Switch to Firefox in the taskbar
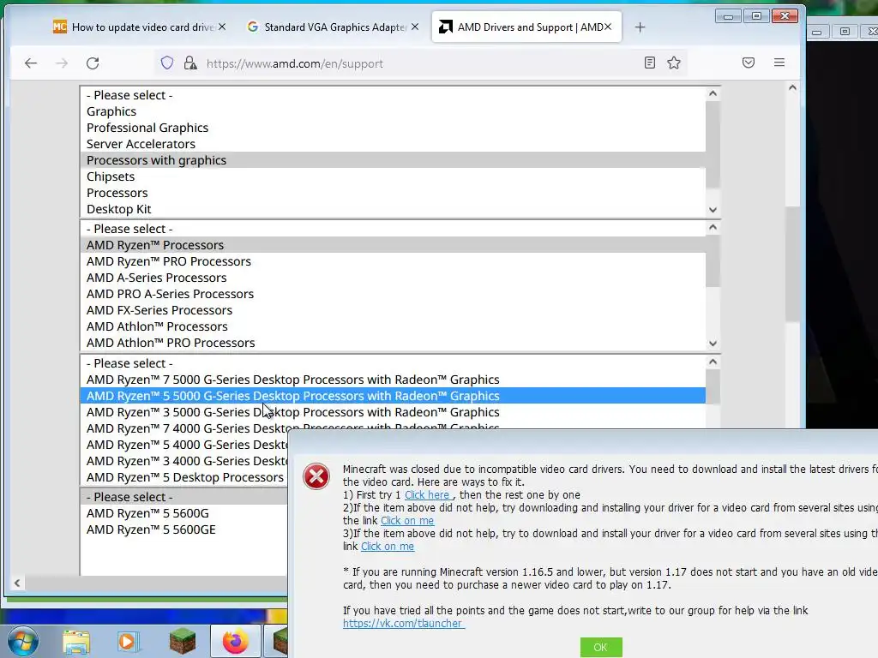This screenshot has width=878, height=658. (x=235, y=641)
